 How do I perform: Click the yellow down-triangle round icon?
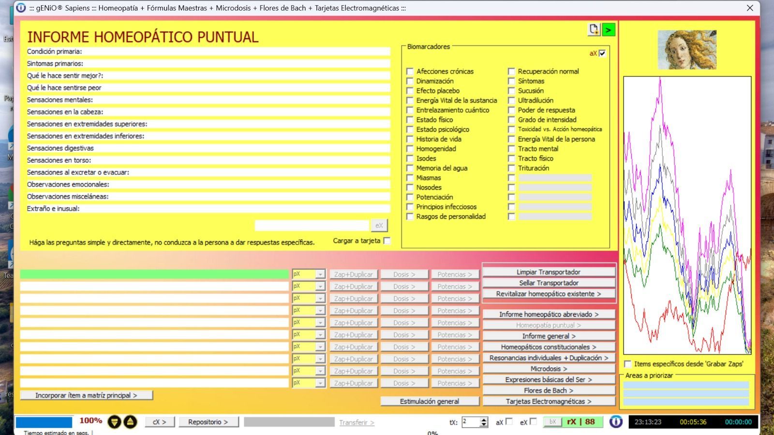pos(114,422)
